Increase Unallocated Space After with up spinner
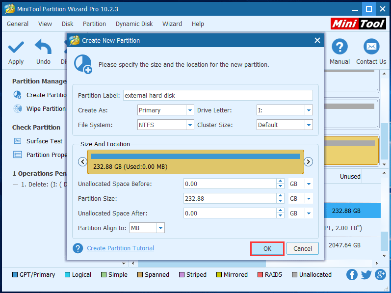 (x=281, y=211)
